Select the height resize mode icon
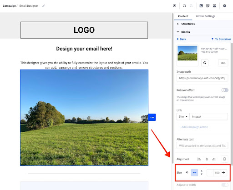Image resolution: width=233 pixels, height=190 pixels. tap(202, 173)
